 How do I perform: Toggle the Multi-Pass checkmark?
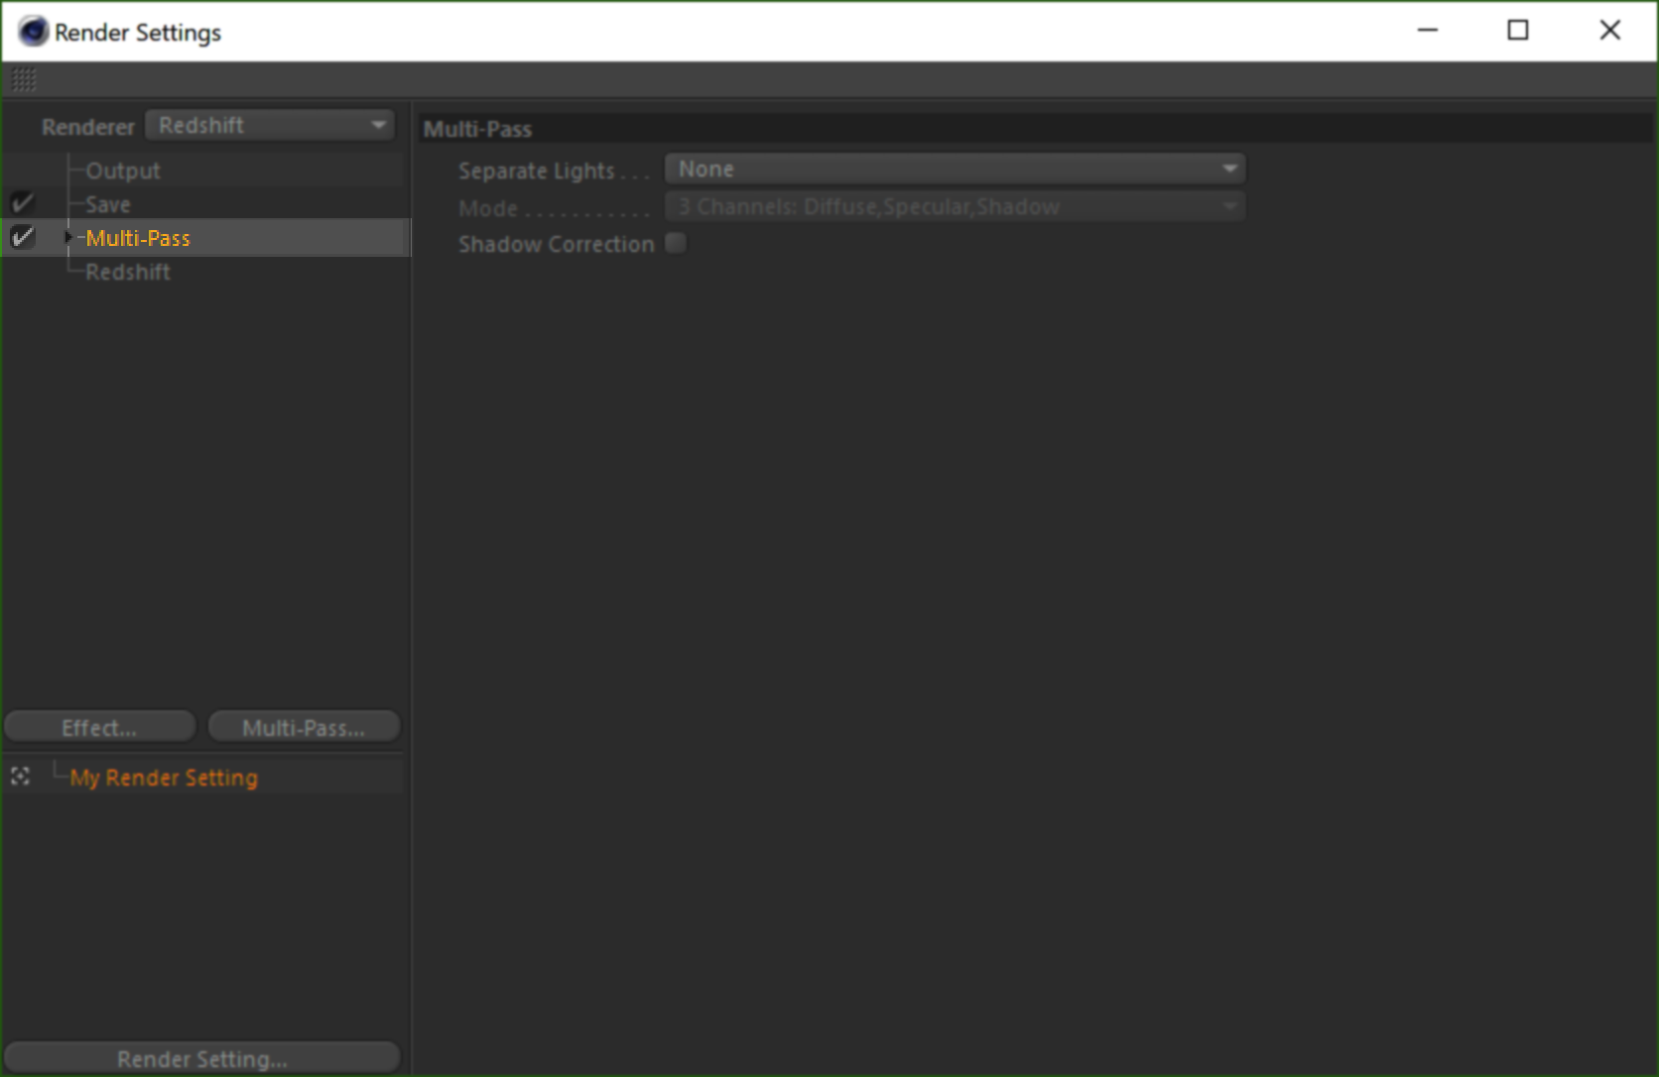pos(22,237)
